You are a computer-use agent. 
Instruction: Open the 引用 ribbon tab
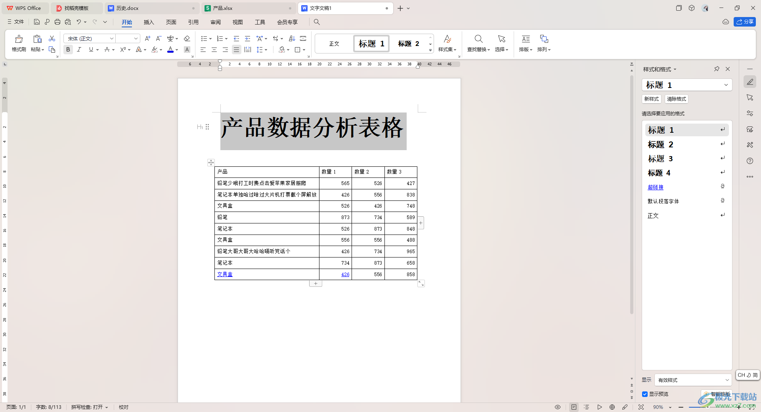tap(193, 22)
